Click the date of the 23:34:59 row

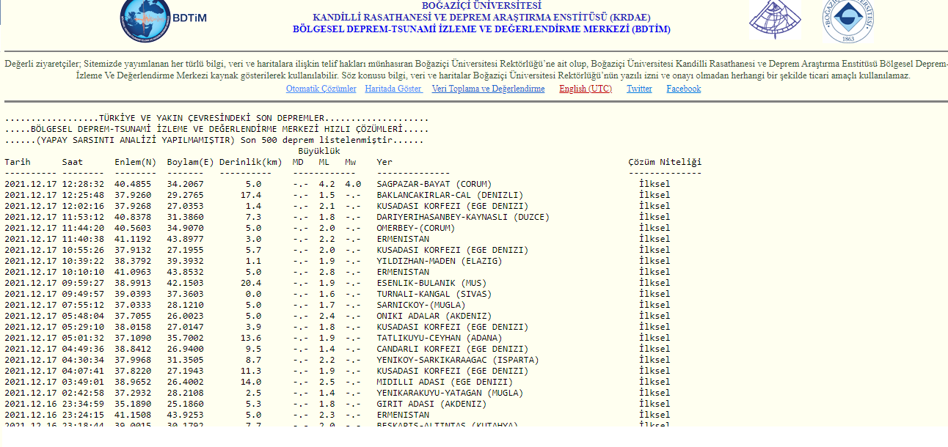pyautogui.click(x=30, y=404)
